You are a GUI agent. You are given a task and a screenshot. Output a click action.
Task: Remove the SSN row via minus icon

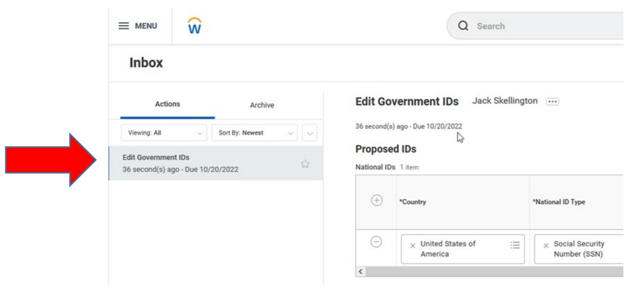[376, 242]
